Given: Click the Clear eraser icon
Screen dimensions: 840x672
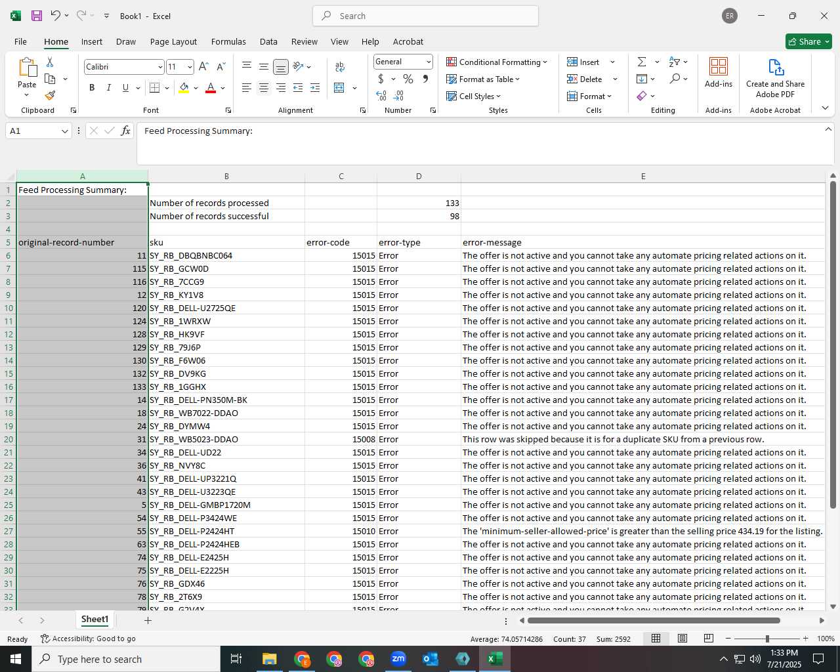Looking at the screenshot, I should pos(642,96).
